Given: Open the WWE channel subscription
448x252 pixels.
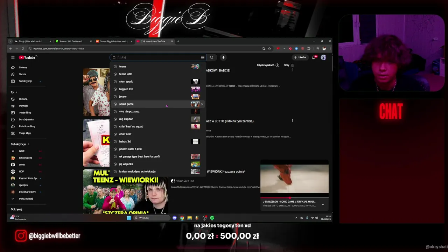Looking at the screenshot, I should (22, 151).
